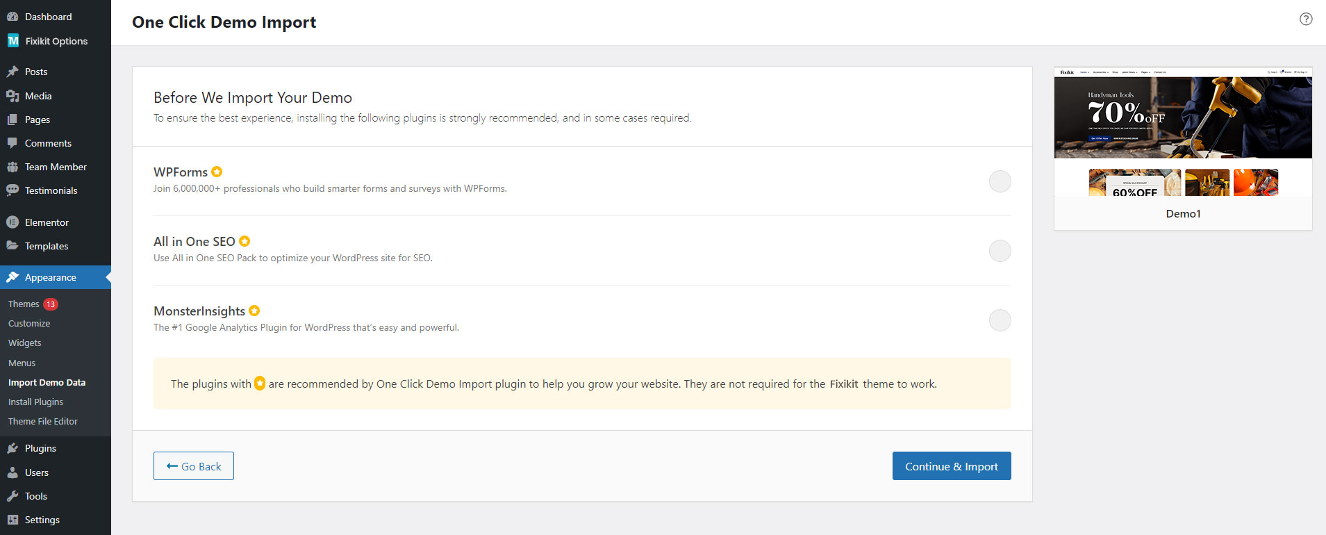This screenshot has height=535, width=1326.
Task: Open Team Member in the sidebar
Action: (x=56, y=167)
